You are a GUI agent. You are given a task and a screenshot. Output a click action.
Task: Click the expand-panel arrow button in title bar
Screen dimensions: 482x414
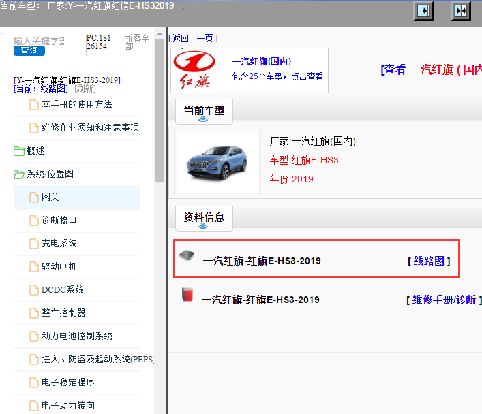pyautogui.click(x=423, y=11)
